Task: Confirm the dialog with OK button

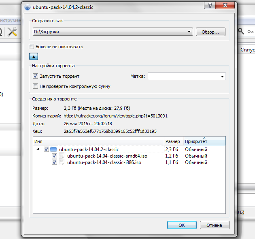Action: pos(182,225)
